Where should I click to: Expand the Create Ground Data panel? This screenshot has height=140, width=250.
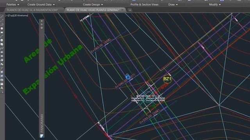coord(41,5)
